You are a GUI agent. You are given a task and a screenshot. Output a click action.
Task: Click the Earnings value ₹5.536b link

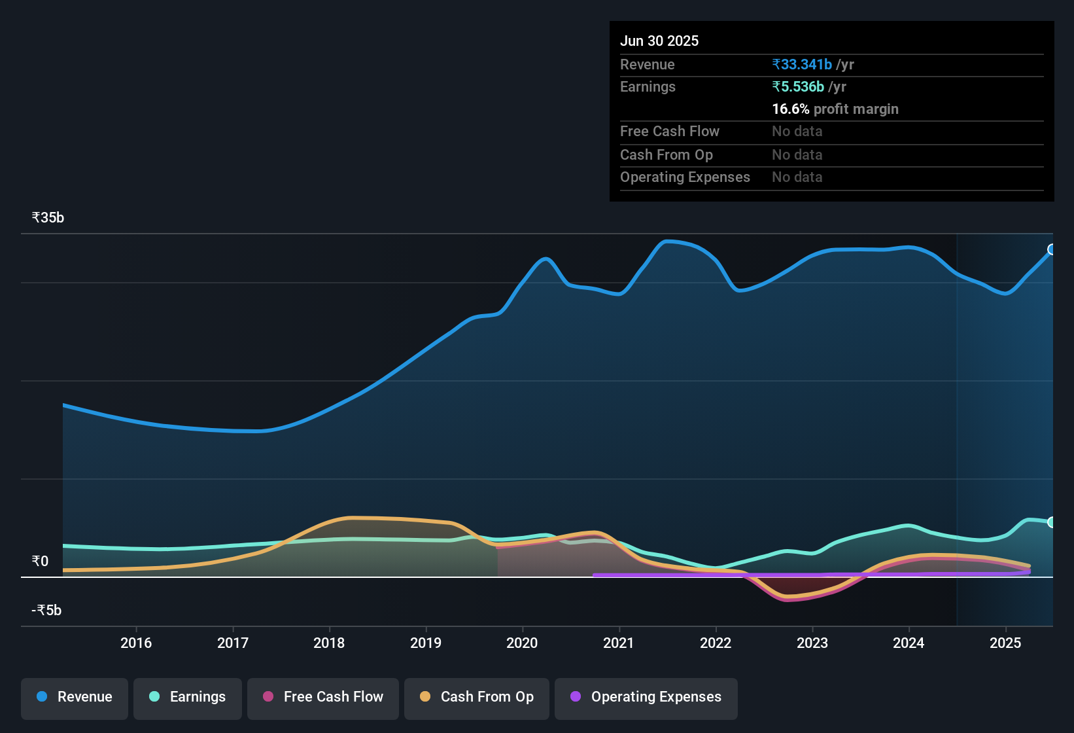click(798, 86)
